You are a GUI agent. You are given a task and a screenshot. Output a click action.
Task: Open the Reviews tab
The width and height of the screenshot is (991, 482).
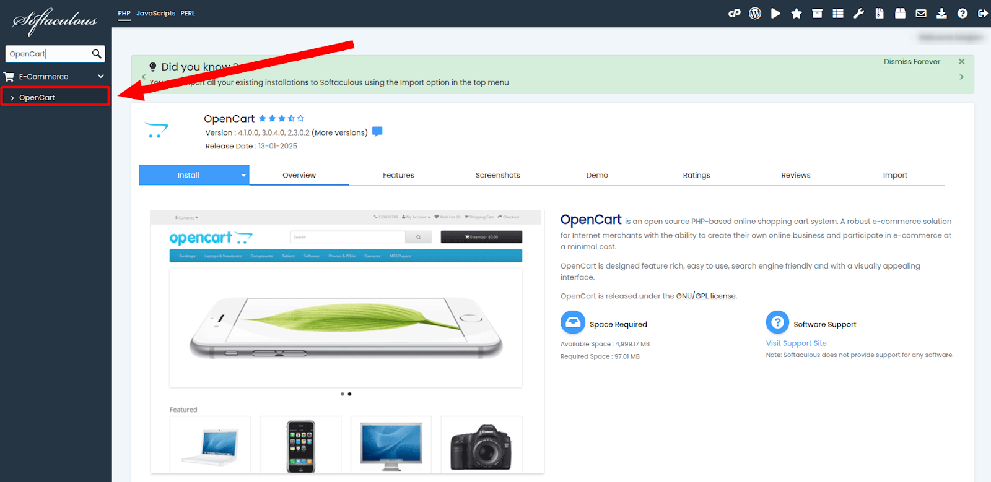point(796,175)
